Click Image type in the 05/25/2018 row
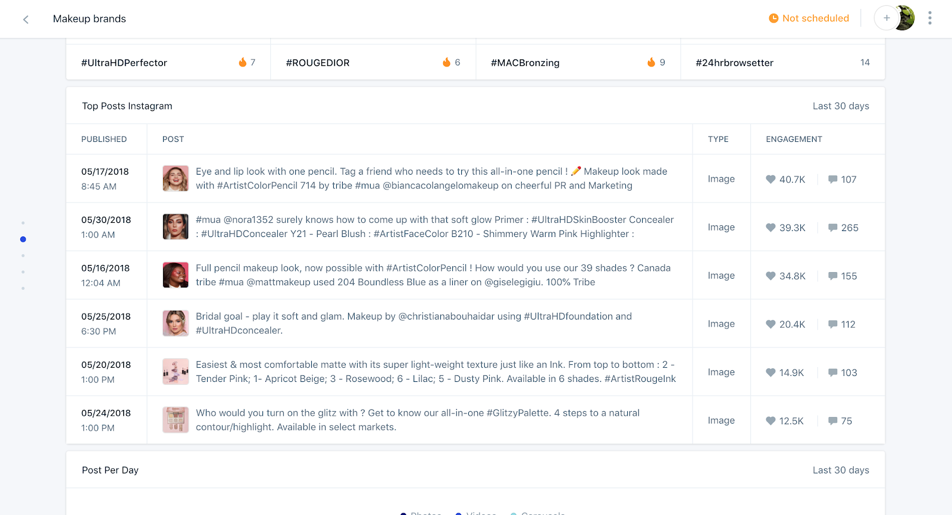The height and width of the screenshot is (515, 952). [721, 324]
